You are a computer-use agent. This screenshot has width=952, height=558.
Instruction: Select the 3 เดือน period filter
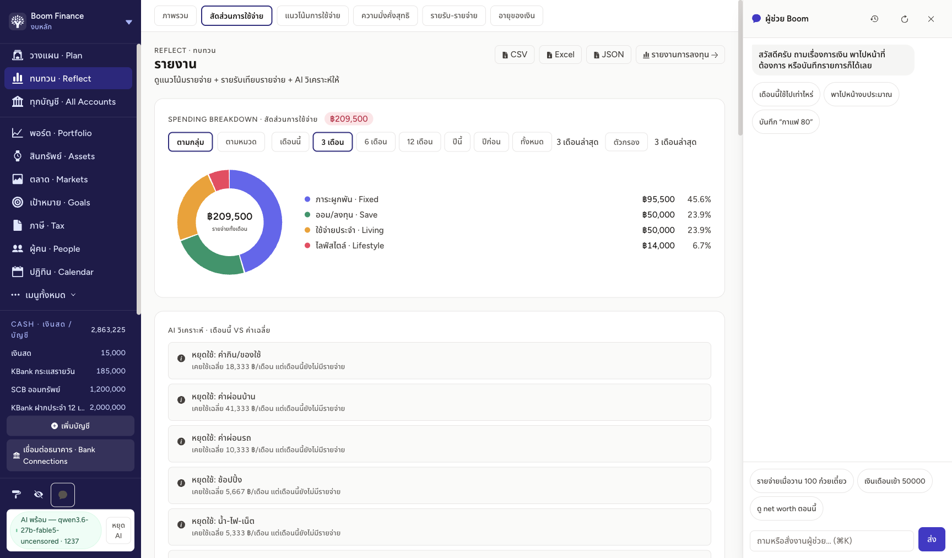point(333,142)
